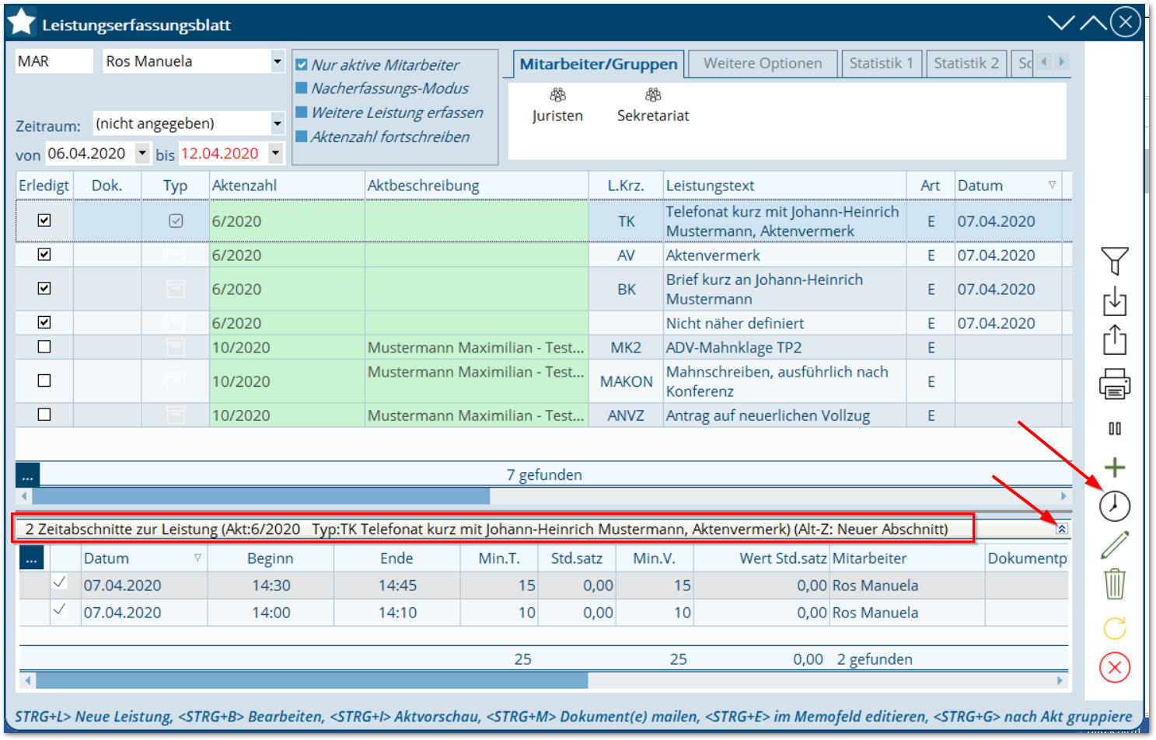Open the 'Statistik 1' tab
This screenshot has width=1156, height=740.
881,64
